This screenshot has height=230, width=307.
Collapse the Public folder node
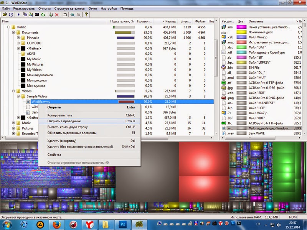point(8,27)
